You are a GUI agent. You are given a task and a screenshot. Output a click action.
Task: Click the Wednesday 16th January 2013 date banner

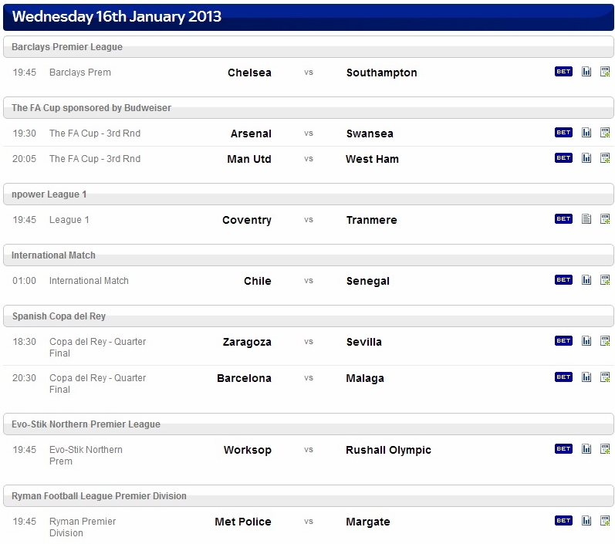(309, 16)
